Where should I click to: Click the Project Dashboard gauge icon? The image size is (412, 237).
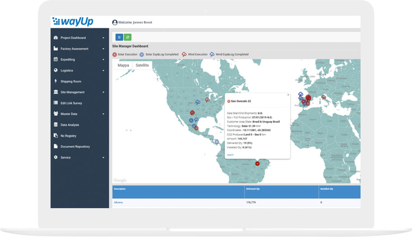tap(56, 37)
